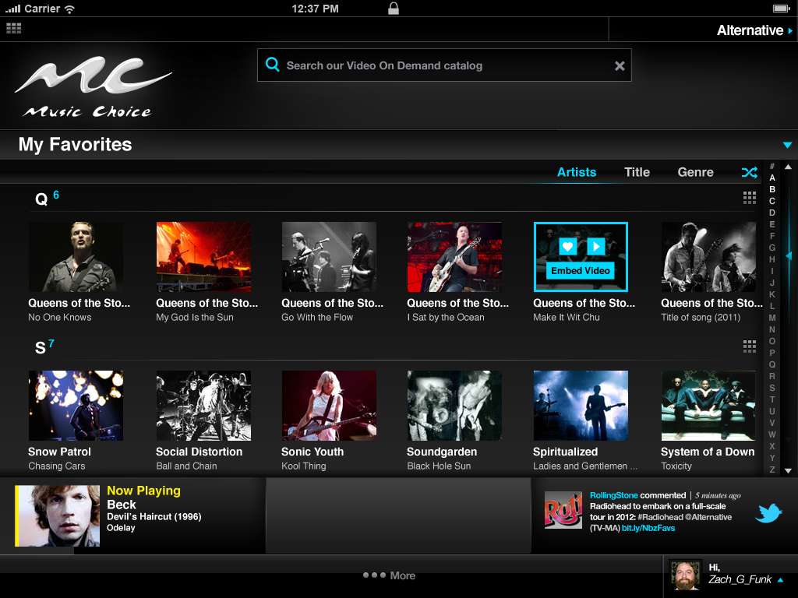
Task: Click the Toxicity song title
Action: 676,466
